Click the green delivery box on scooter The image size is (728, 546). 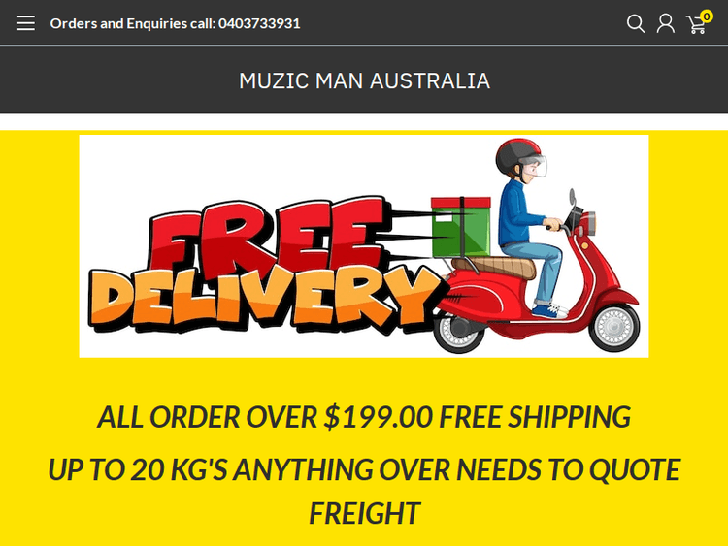460,227
